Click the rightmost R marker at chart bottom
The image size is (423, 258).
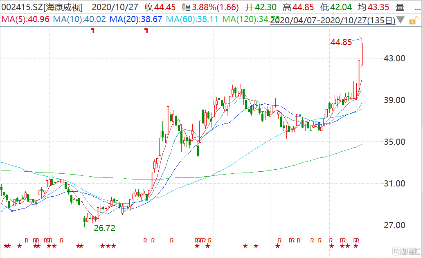358,240
